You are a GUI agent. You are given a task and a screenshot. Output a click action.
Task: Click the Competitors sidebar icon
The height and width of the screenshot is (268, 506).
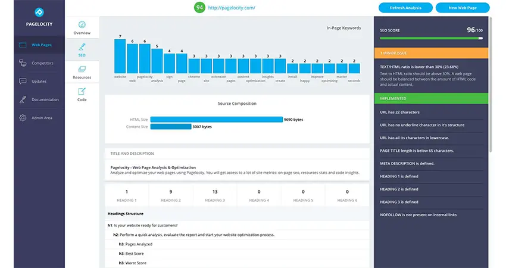23,63
